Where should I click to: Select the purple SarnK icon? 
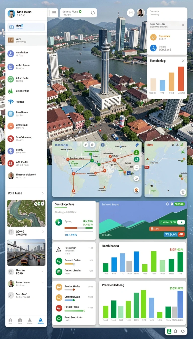pyautogui.click(x=11, y=151)
